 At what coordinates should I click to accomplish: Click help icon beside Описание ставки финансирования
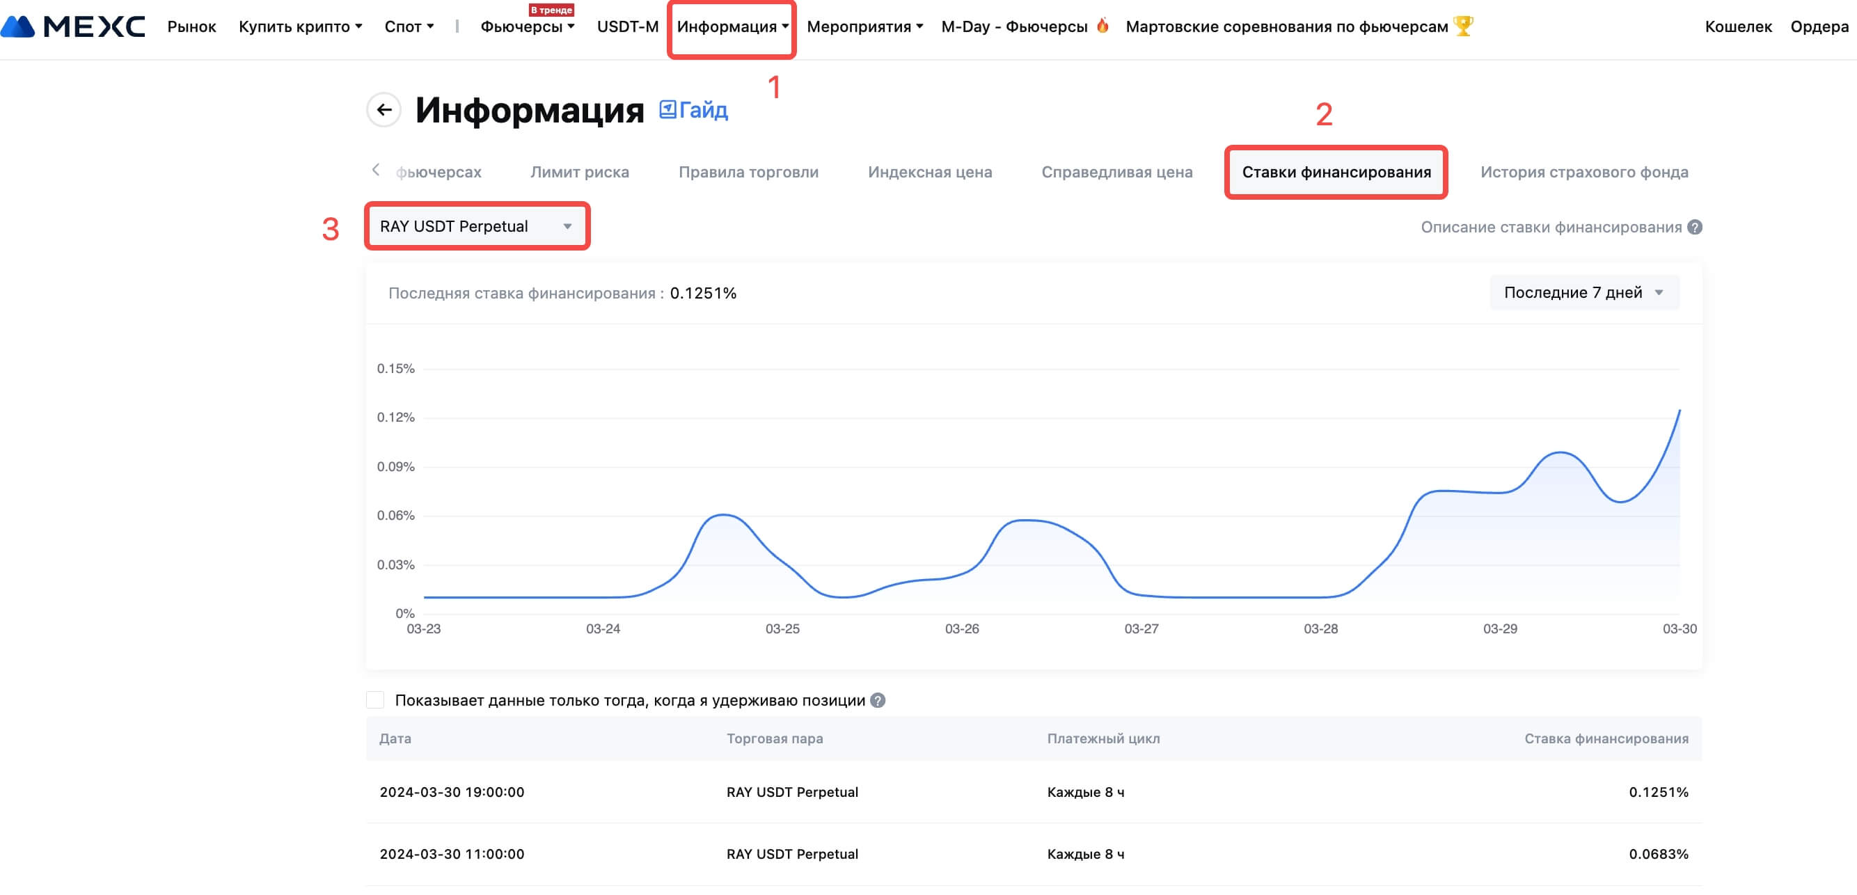1695,227
